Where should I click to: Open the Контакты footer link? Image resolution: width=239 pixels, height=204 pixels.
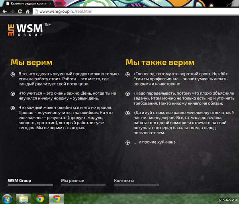[124, 180]
